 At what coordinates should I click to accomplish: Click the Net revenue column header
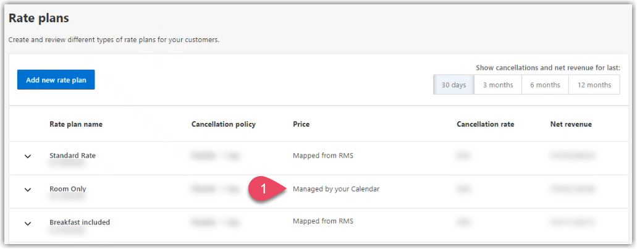571,124
